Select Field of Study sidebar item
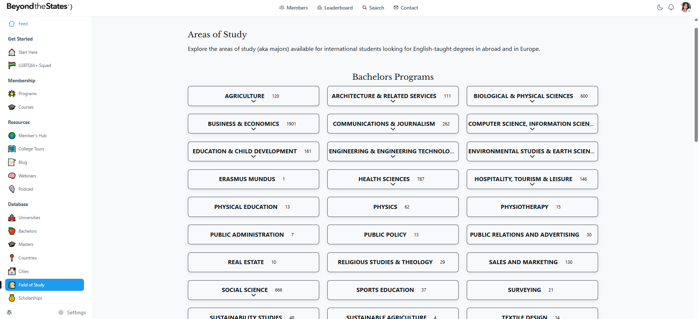The image size is (699, 319). pyautogui.click(x=44, y=285)
